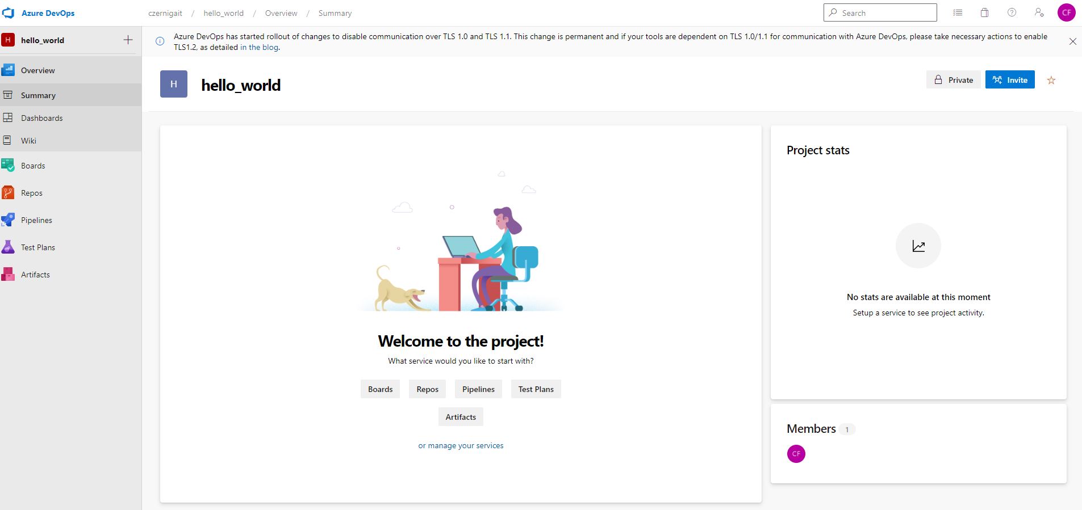The image size is (1082, 510).
Task: Open the User settings icon
Action: 1039,12
